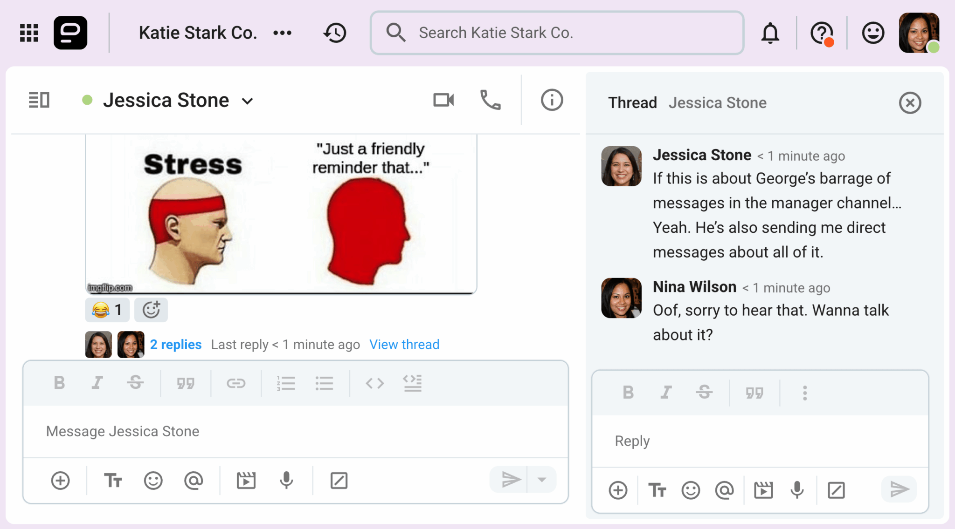The width and height of the screenshot is (955, 529).
Task: Insert bulleted list in main editor
Action: click(324, 383)
